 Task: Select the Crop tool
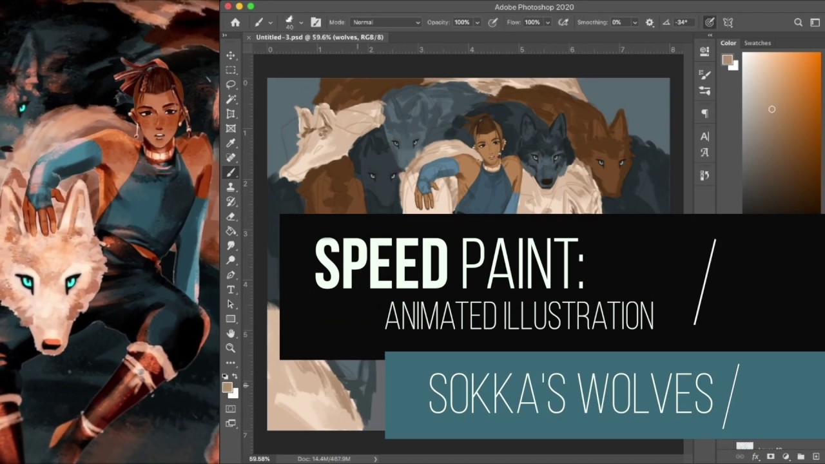[x=231, y=114]
